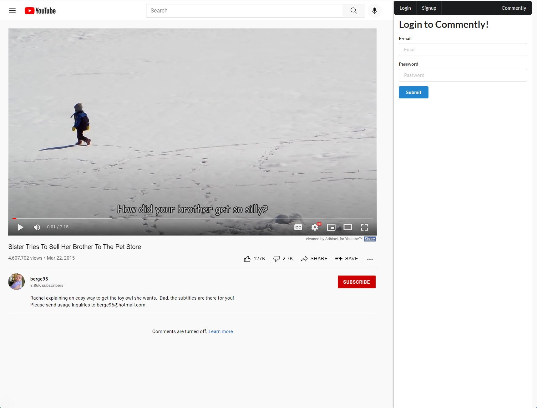Image resolution: width=537 pixels, height=408 pixels.
Task: Click the magnifier search button
Action: click(354, 11)
